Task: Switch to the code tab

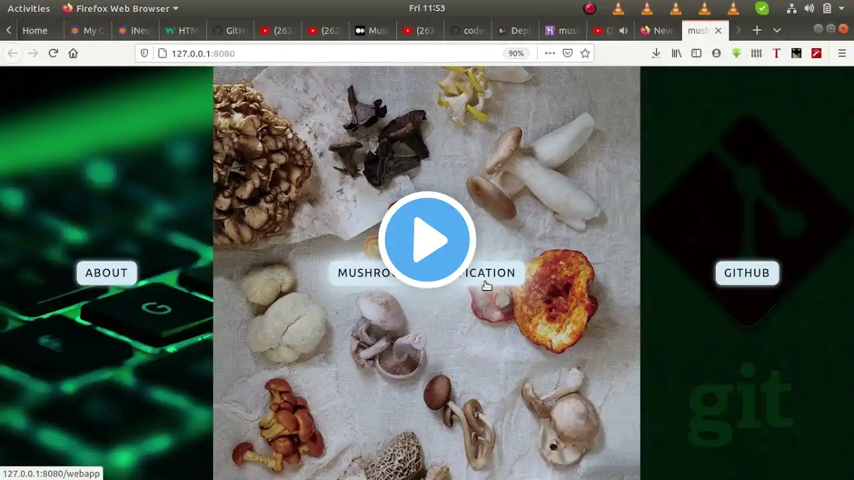Action: tap(468, 31)
